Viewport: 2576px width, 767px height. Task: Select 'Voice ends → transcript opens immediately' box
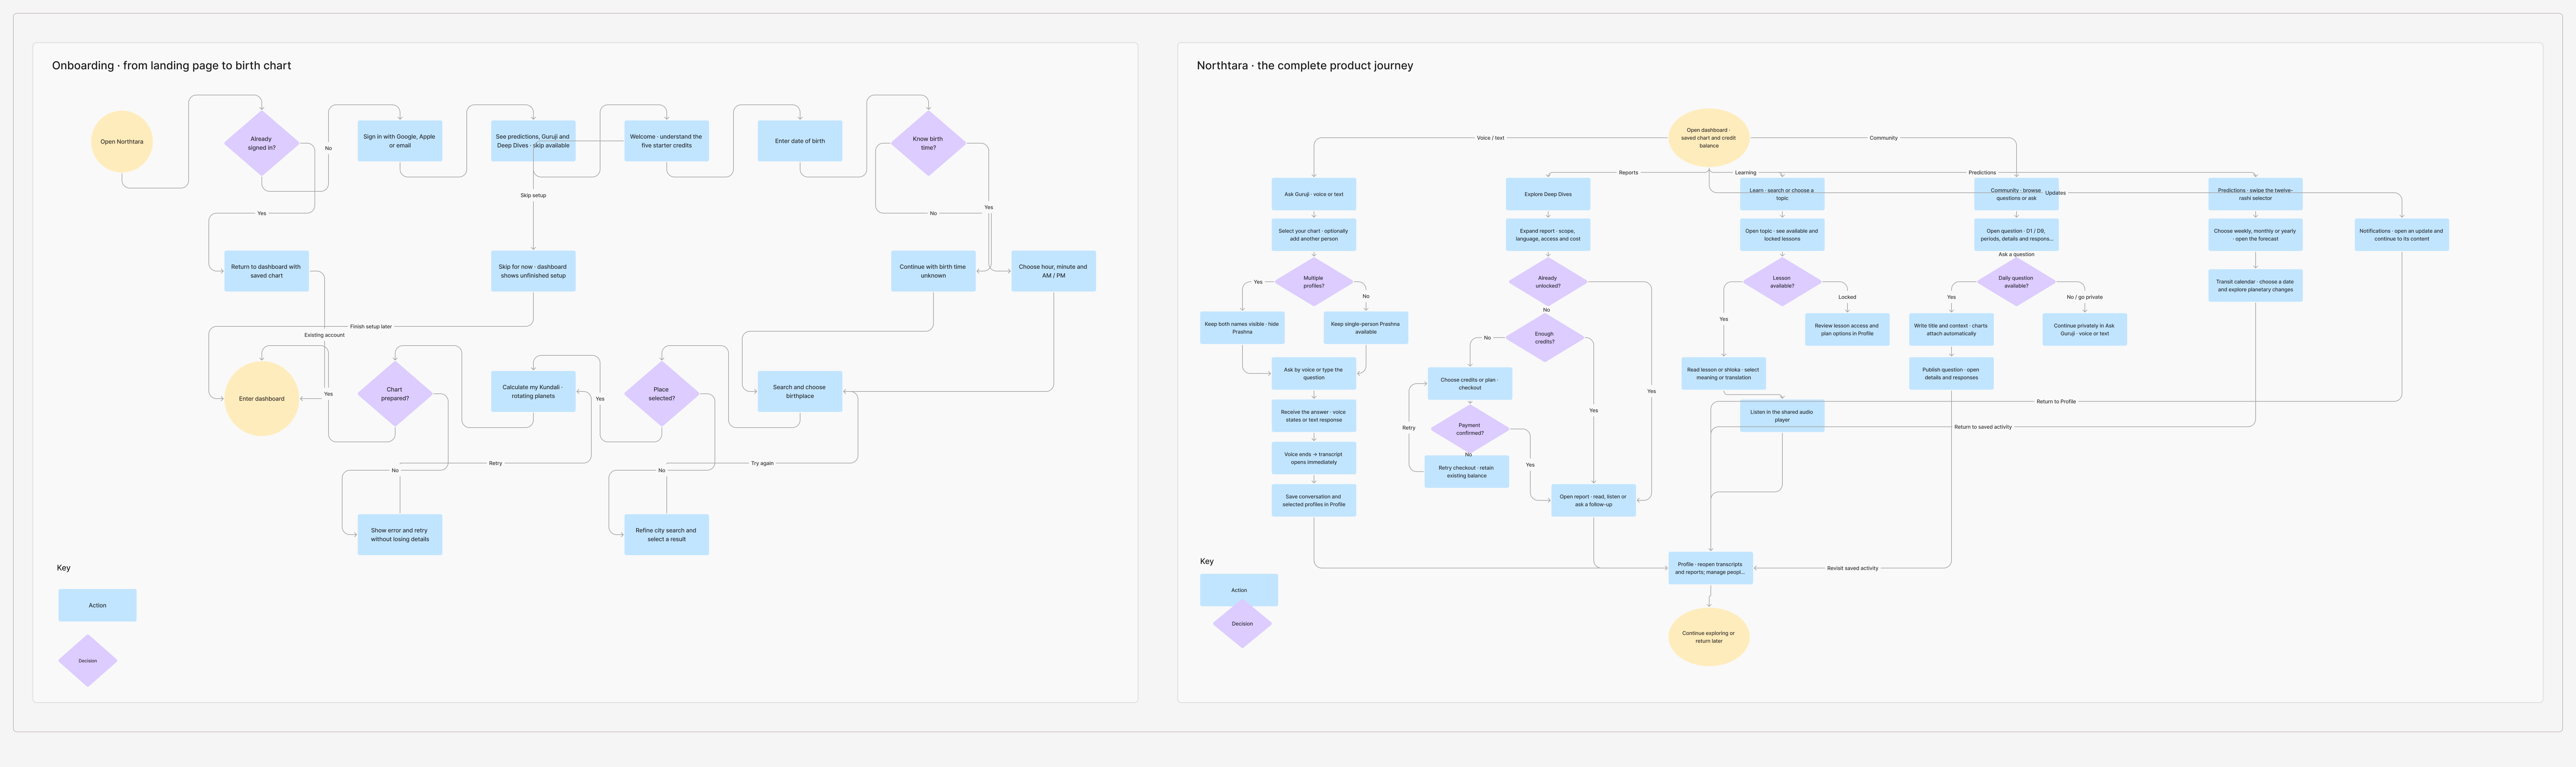coord(1314,458)
